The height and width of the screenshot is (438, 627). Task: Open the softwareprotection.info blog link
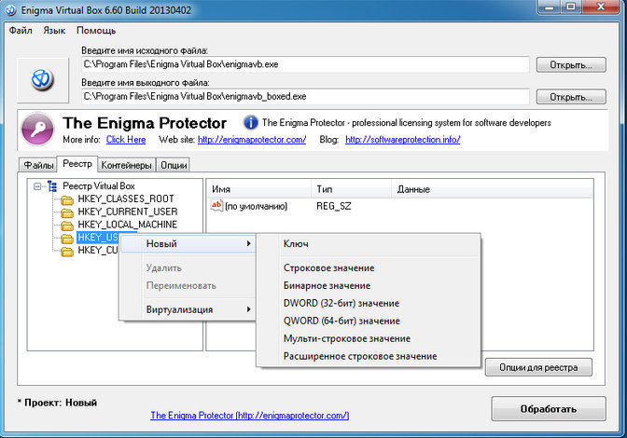[403, 140]
